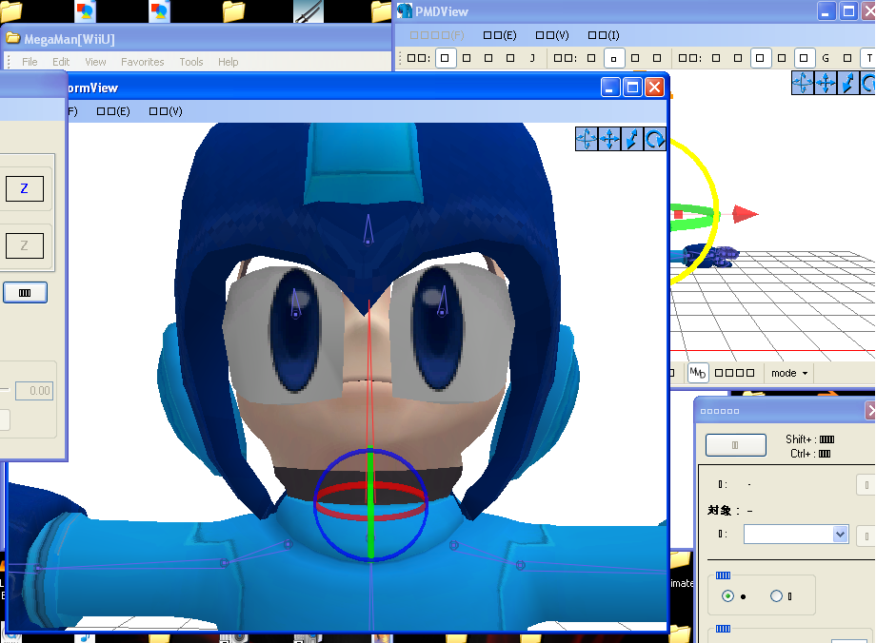Viewport: 876px width, 643px height.
Task: Click the MegaMan[WiiU] window title bar
Action: click(x=198, y=38)
